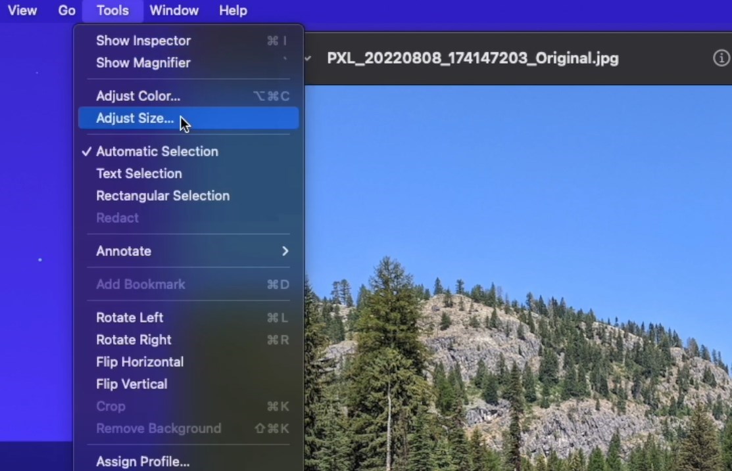The width and height of the screenshot is (732, 471).
Task: Flip the image vertically
Action: [x=131, y=384]
